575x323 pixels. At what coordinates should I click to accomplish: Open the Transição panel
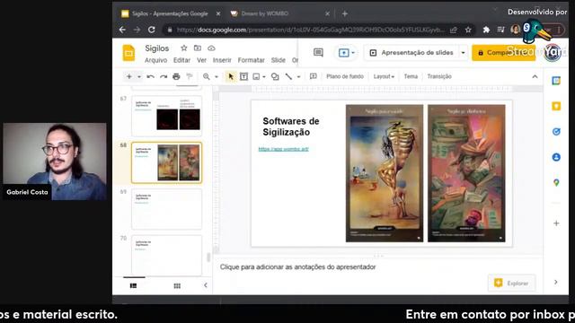tap(439, 76)
